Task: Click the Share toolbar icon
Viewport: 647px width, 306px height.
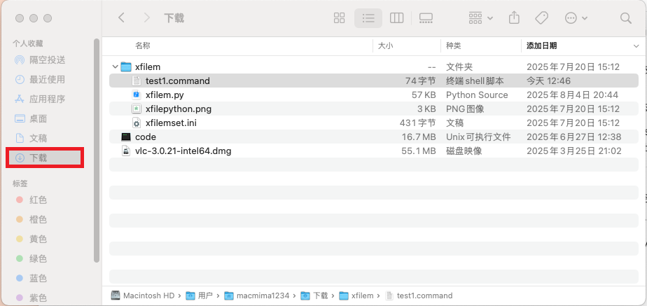Action: tap(515, 18)
